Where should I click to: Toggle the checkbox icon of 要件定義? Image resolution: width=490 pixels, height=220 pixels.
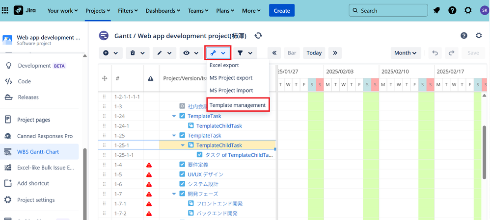click(x=182, y=165)
